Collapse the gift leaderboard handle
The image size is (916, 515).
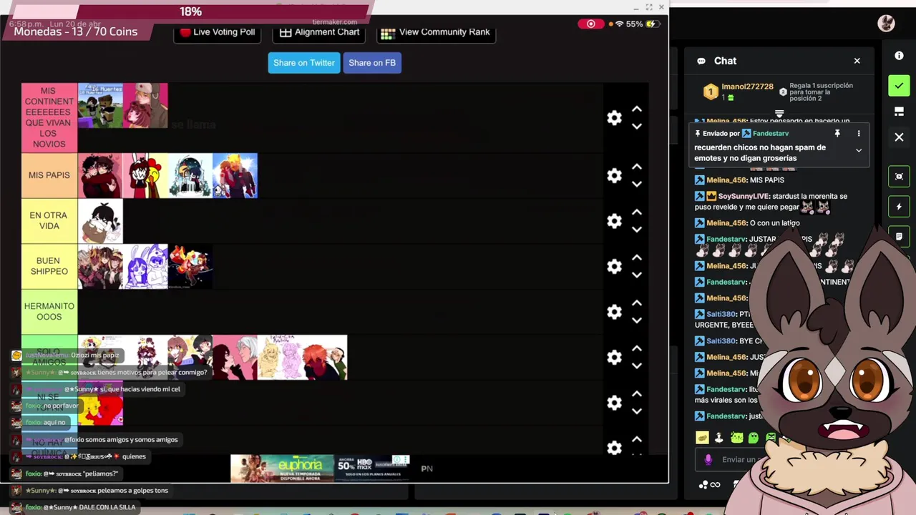click(779, 114)
